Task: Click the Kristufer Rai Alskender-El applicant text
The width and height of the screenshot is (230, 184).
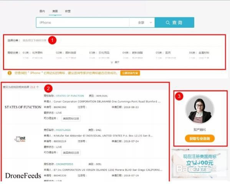Action: tap(103, 136)
